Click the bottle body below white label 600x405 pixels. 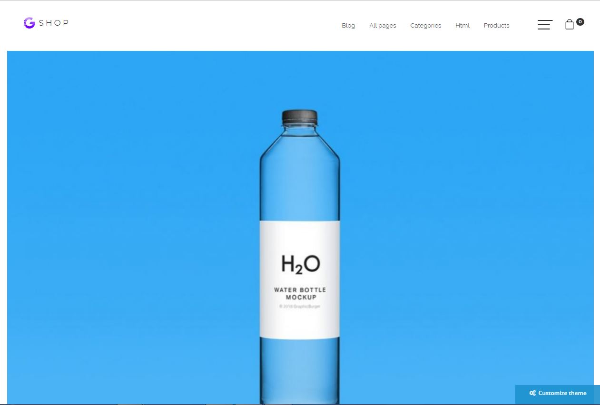tap(300, 371)
